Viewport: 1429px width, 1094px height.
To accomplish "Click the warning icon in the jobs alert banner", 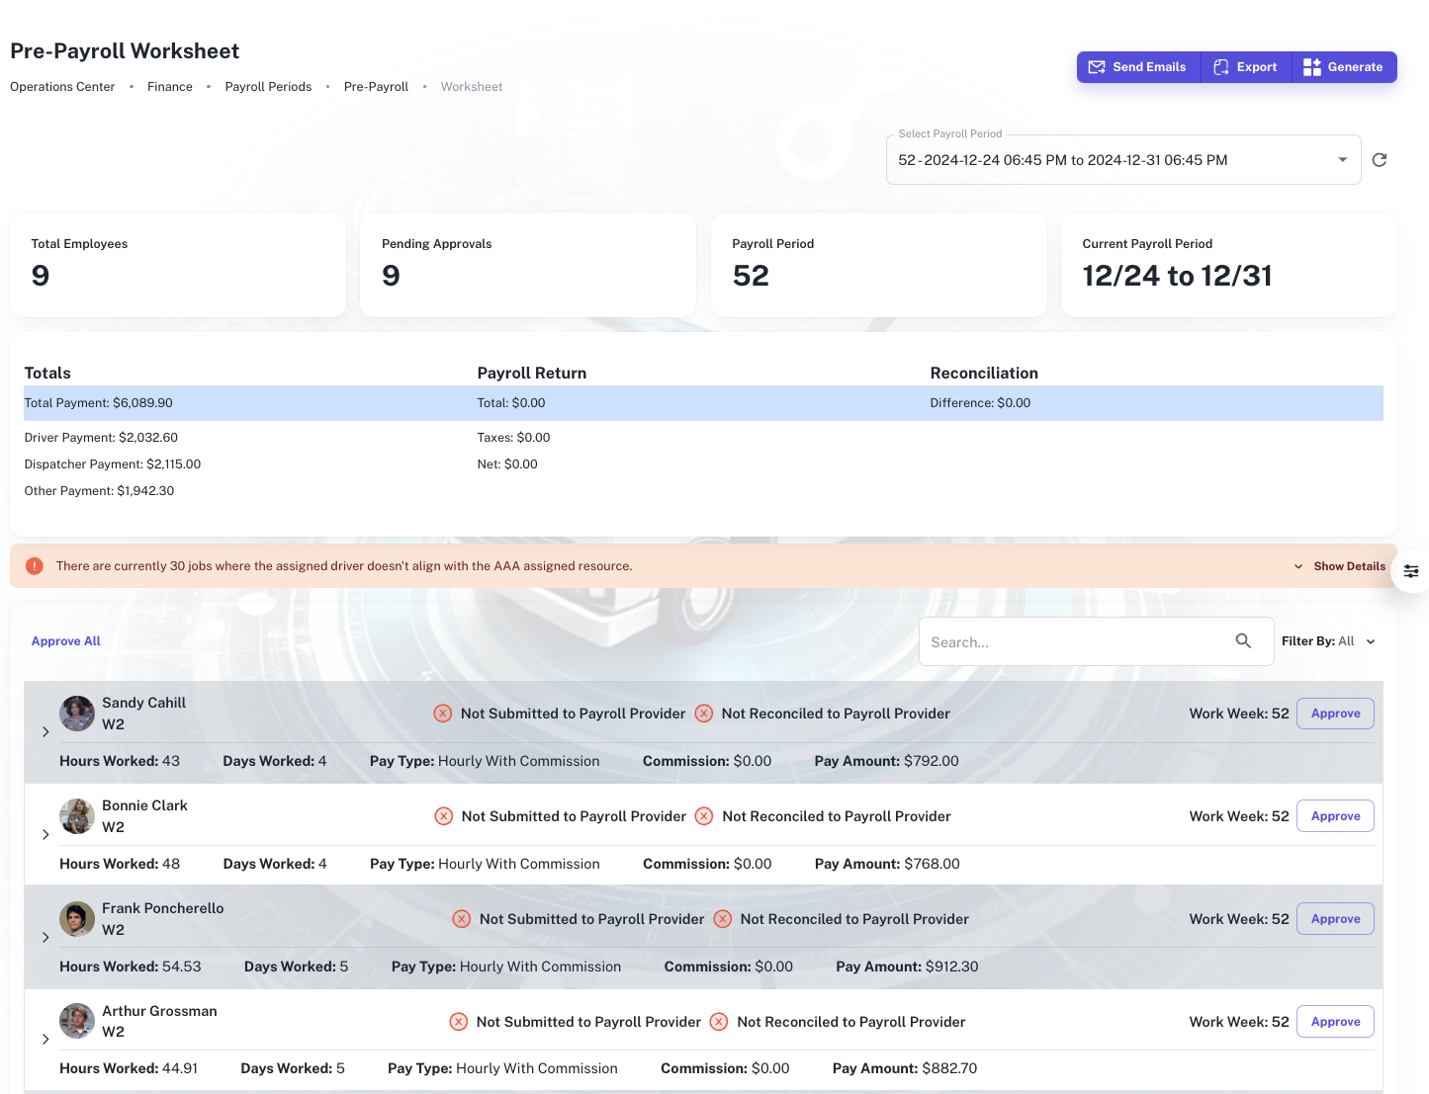I will coord(34,565).
